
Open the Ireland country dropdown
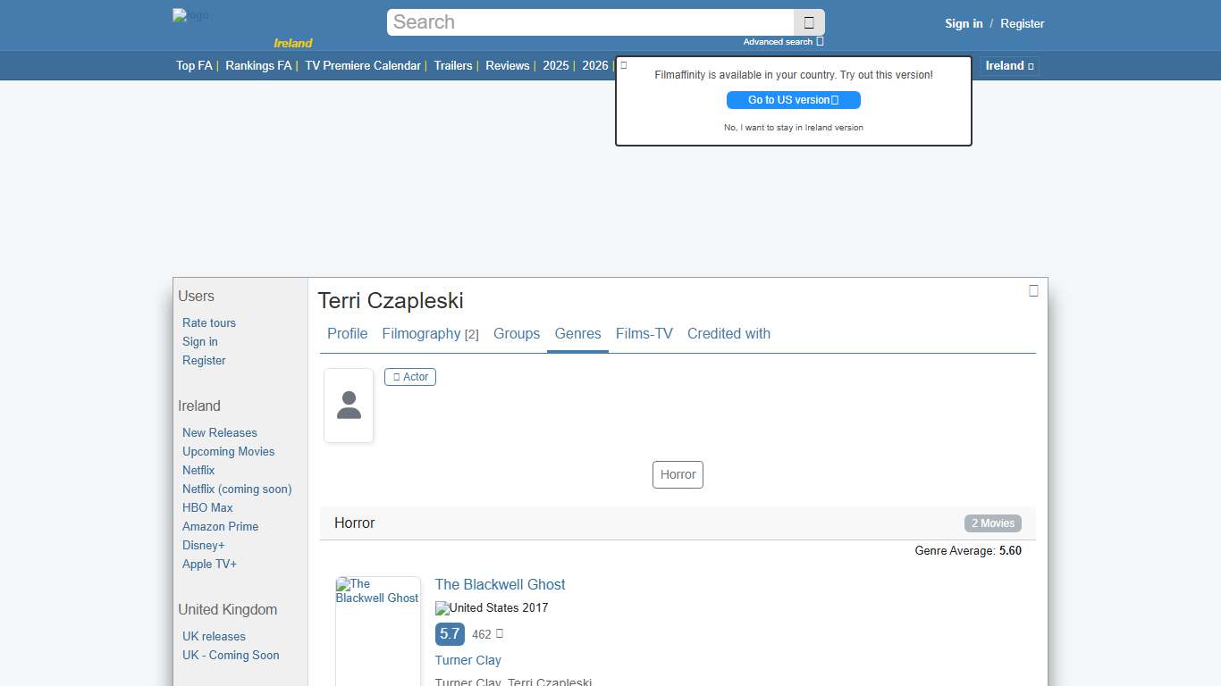1009,65
